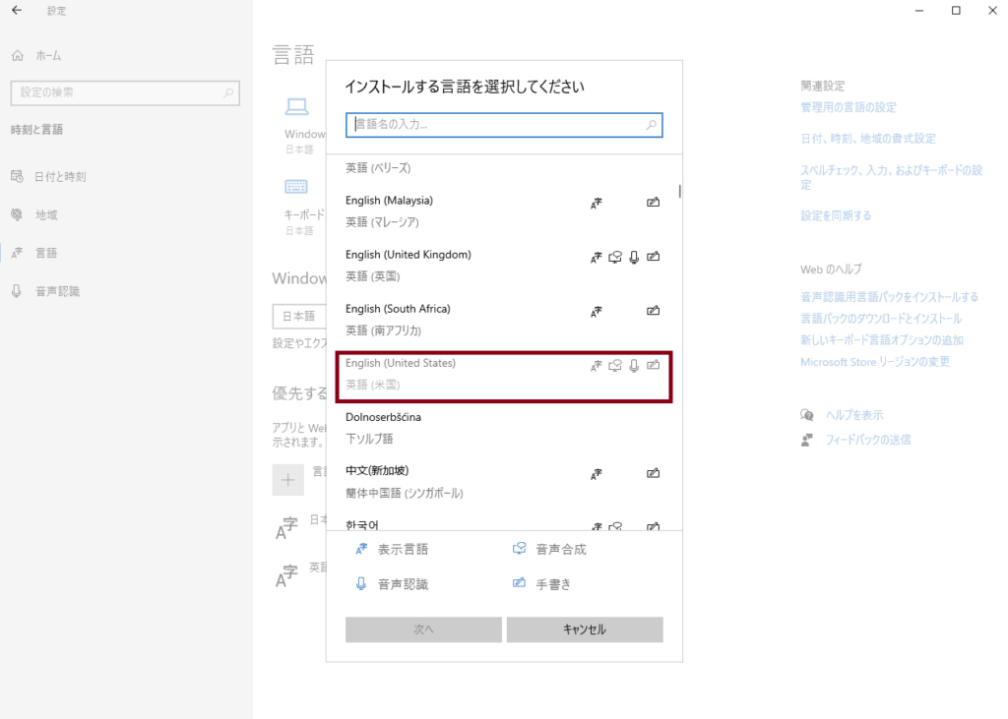Screen dimensions: 1008x719
Task: Open the ホーム settings page
Action: coord(47,56)
